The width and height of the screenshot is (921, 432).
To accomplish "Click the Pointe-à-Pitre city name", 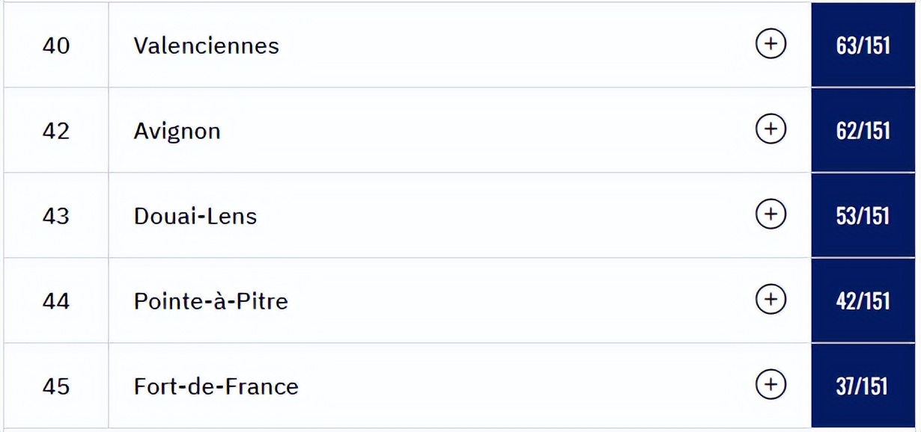I will click(211, 301).
